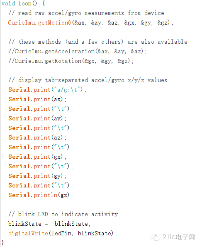The width and height of the screenshot is (202, 247).
Task: Click the 'these methods are also available' comment
Action: [98, 42]
